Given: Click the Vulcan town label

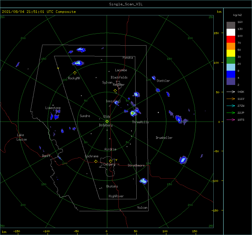Looking at the screenshot, I should (143, 208).
